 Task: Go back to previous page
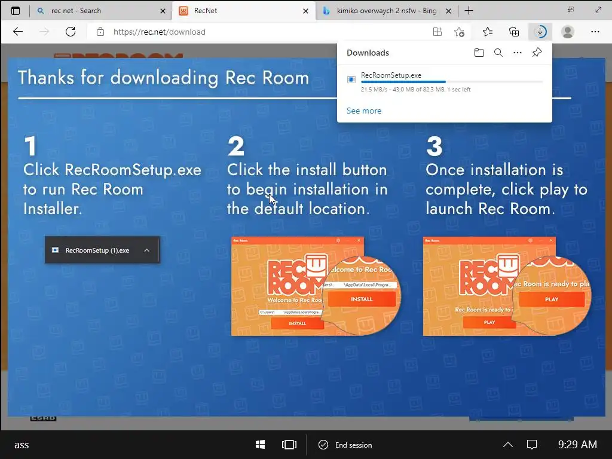coord(18,32)
